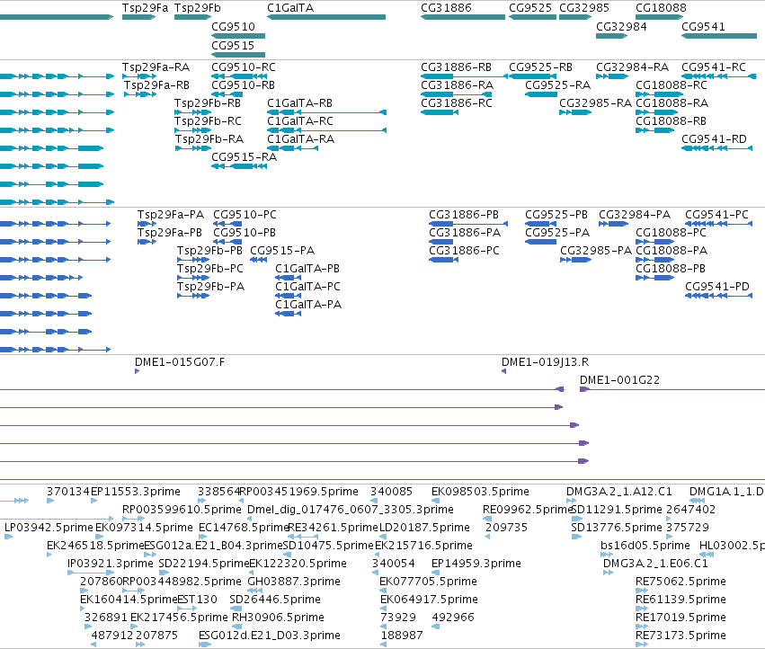The width and height of the screenshot is (765, 649).
Task: Click the DMG3A2_1.A12.C1 EST feature
Action: point(572,501)
